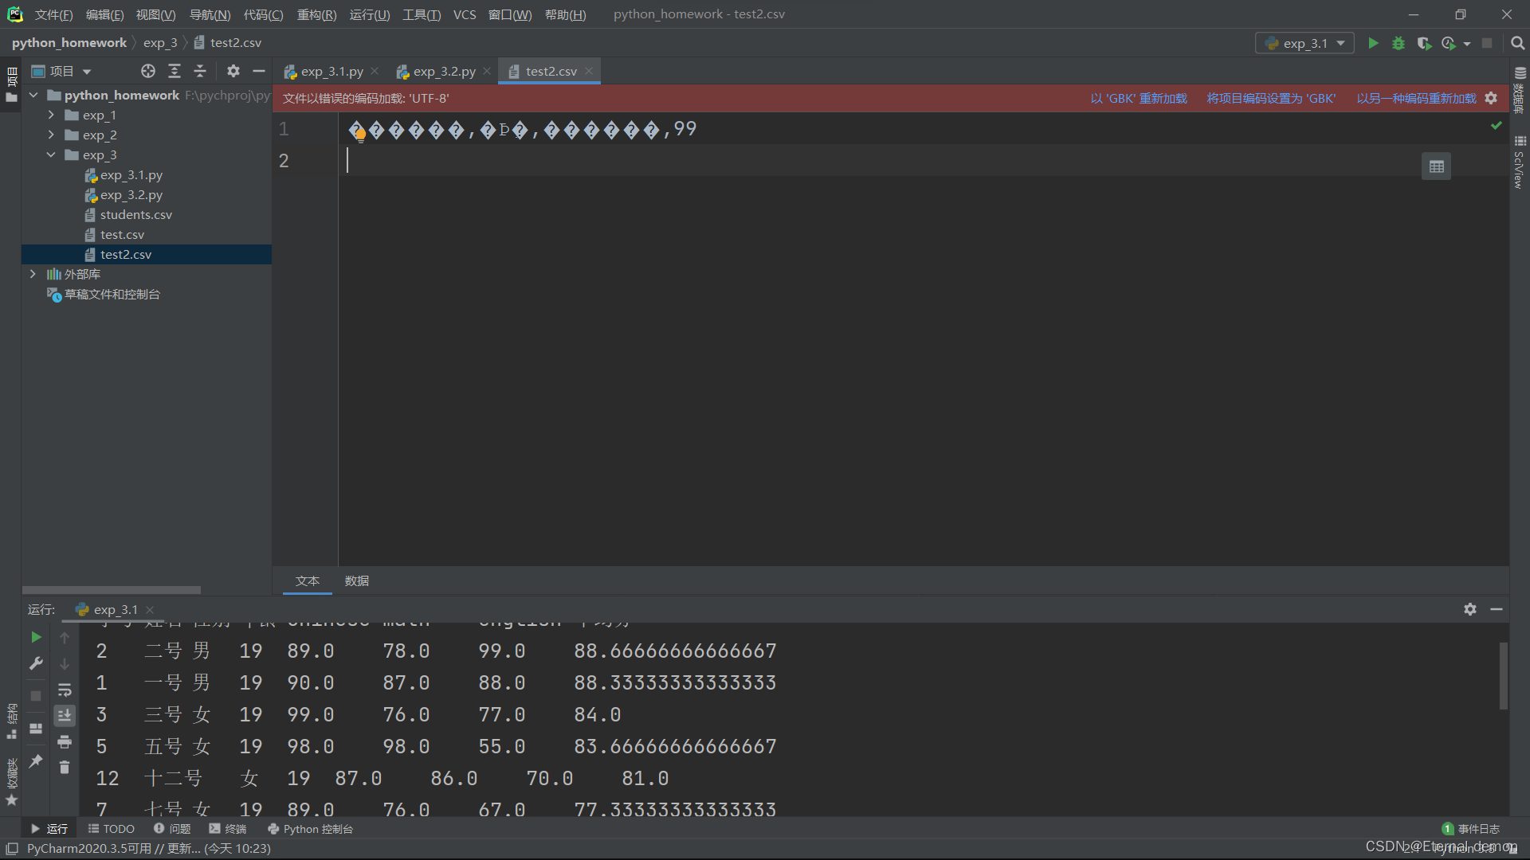
Task: Pin the run tool window
Action: point(35,761)
